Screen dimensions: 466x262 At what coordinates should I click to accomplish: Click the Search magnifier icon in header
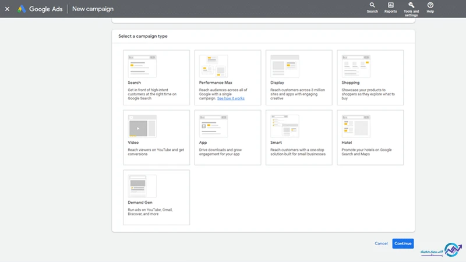(372, 5)
